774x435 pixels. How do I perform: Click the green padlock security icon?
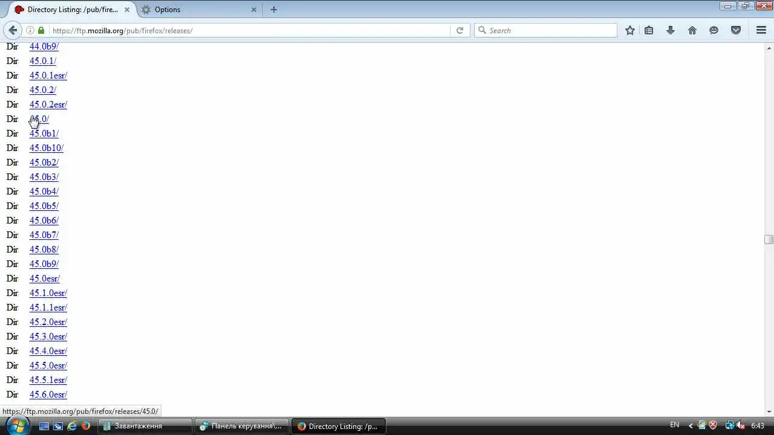coord(41,30)
